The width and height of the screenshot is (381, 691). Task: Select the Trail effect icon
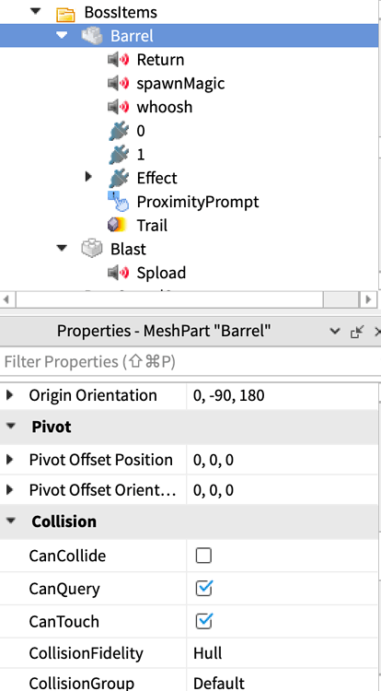pyautogui.click(x=118, y=225)
